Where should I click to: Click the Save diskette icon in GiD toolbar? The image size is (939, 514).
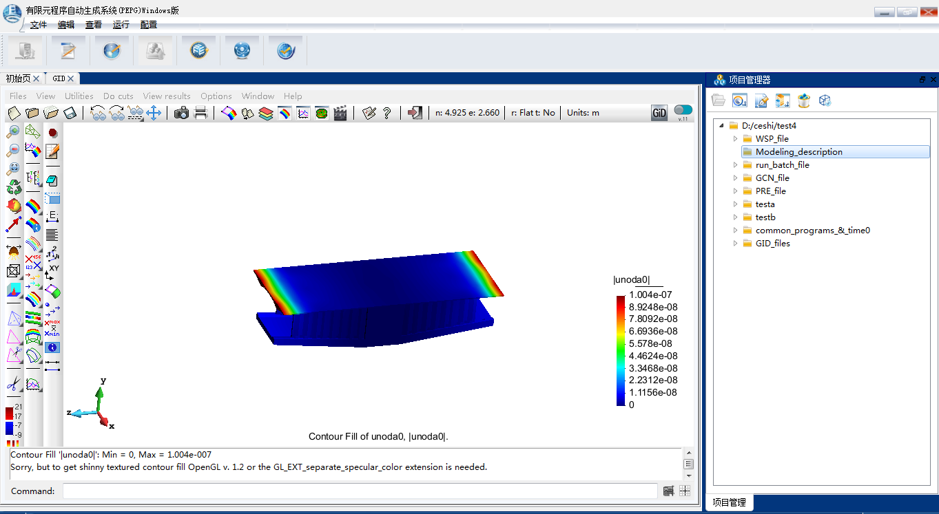(70, 113)
